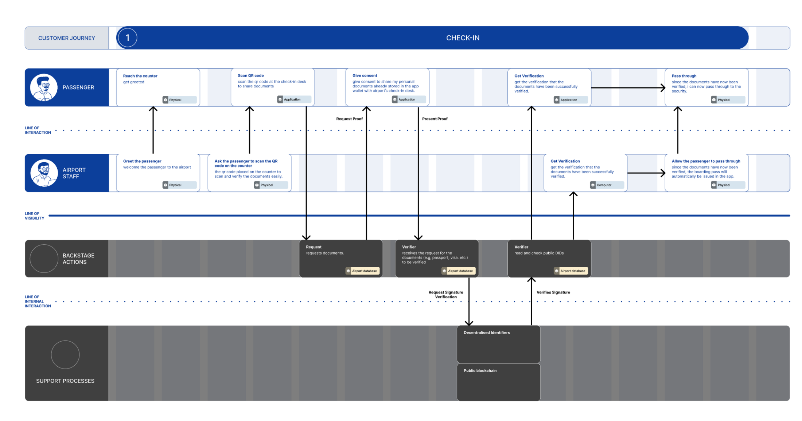Click 'welcome the passenger to the airport' text
Image resolution: width=802 pixels, height=421 pixels.
tap(157, 167)
